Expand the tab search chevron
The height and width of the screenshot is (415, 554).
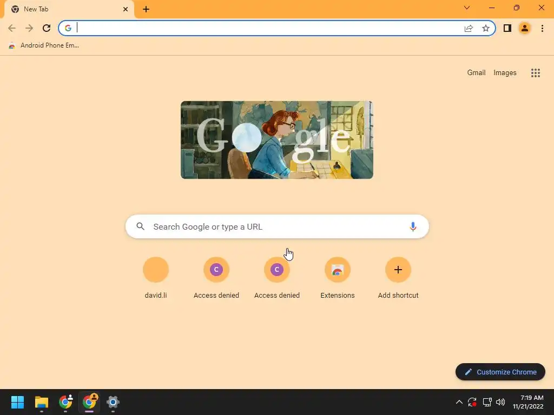coord(467,8)
